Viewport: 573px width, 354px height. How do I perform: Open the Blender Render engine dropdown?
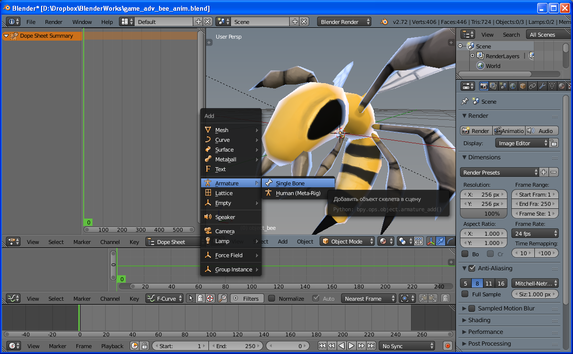click(344, 22)
